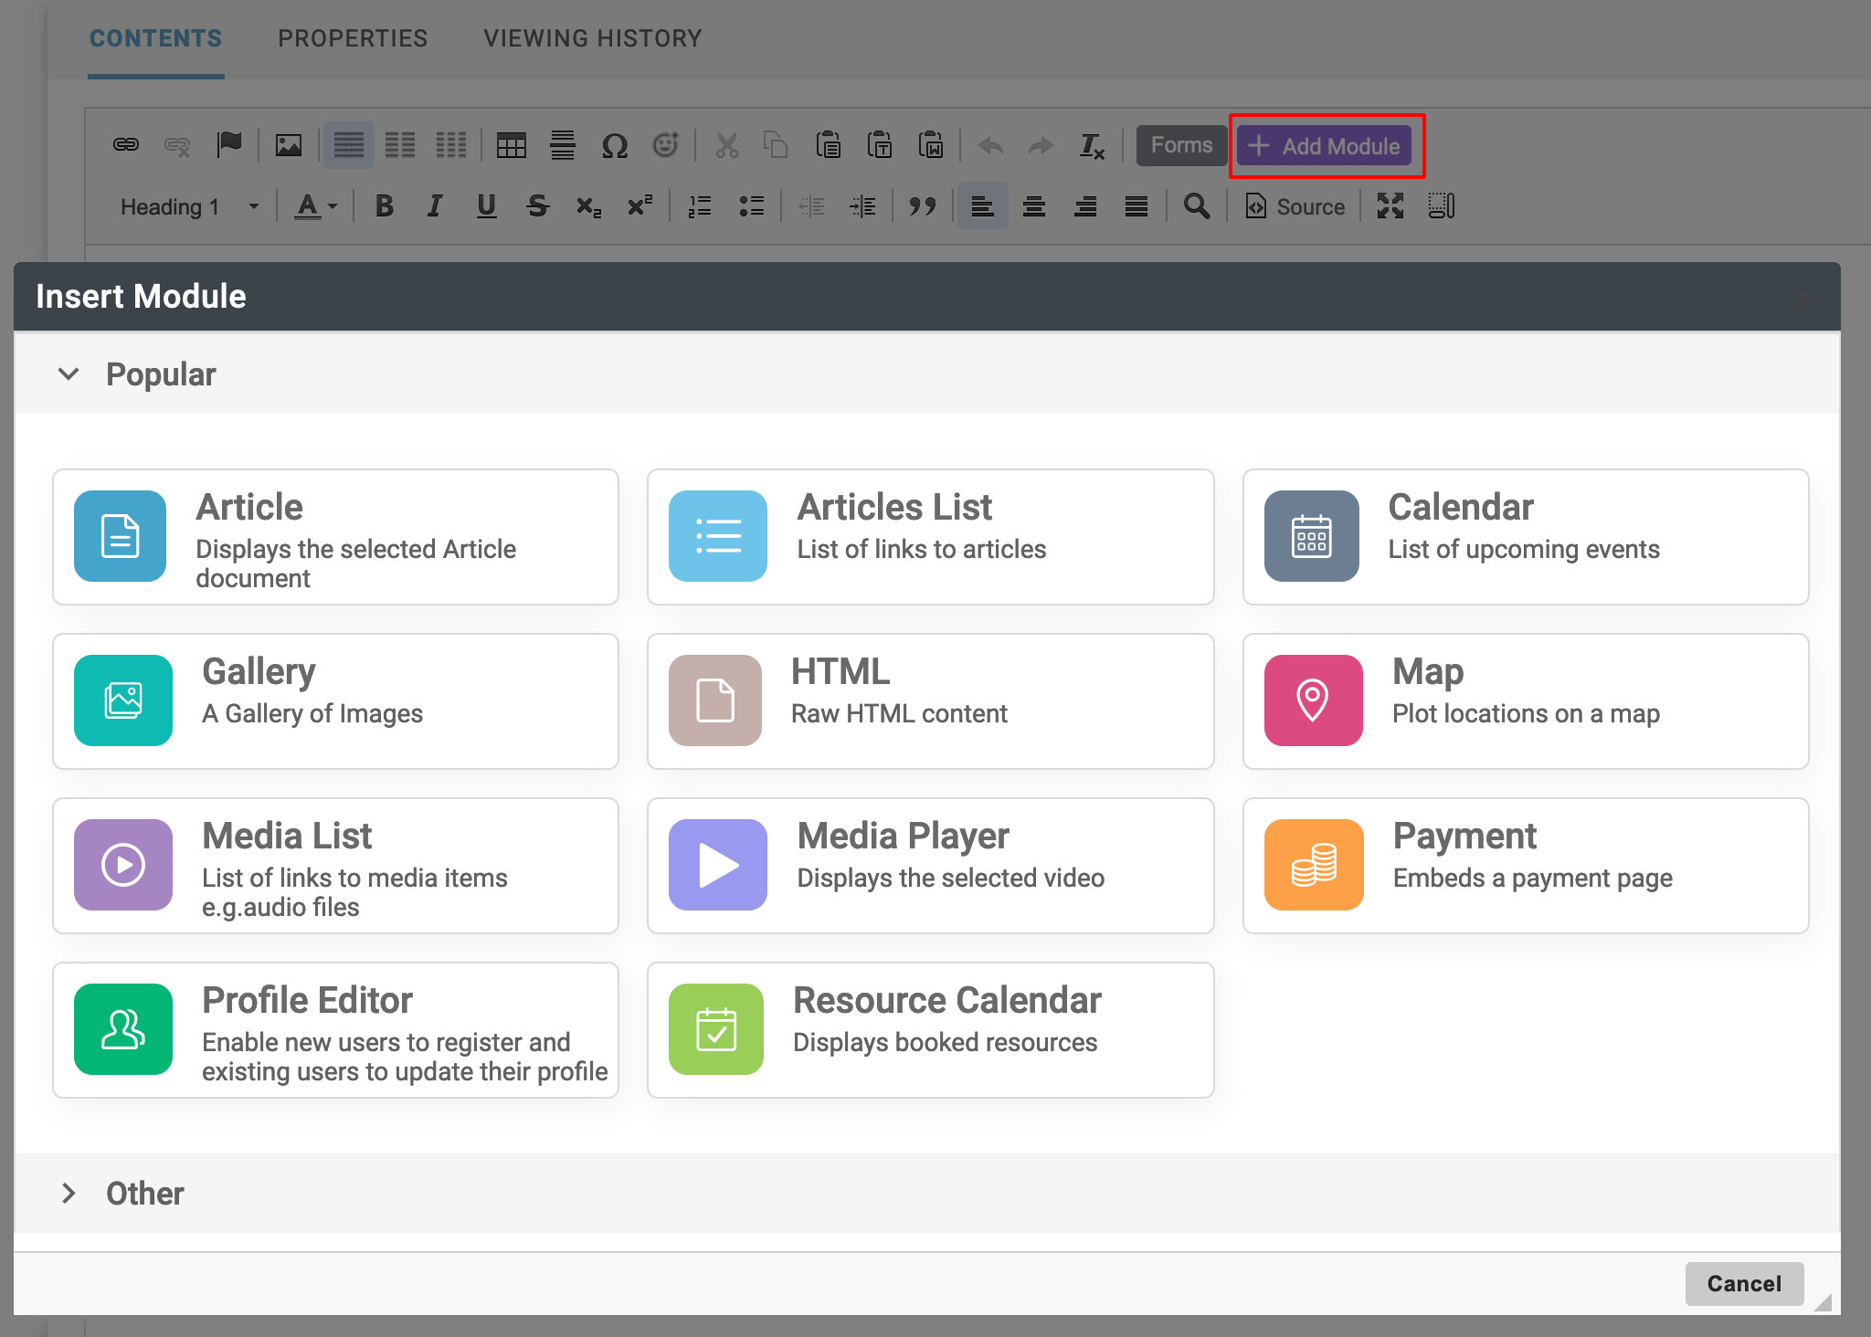
Task: Click the anchor flag icon
Action: pos(228,145)
